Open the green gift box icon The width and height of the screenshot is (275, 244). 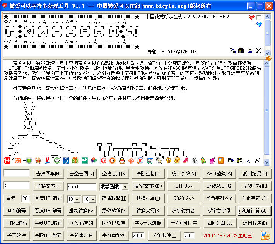(x=75, y=160)
